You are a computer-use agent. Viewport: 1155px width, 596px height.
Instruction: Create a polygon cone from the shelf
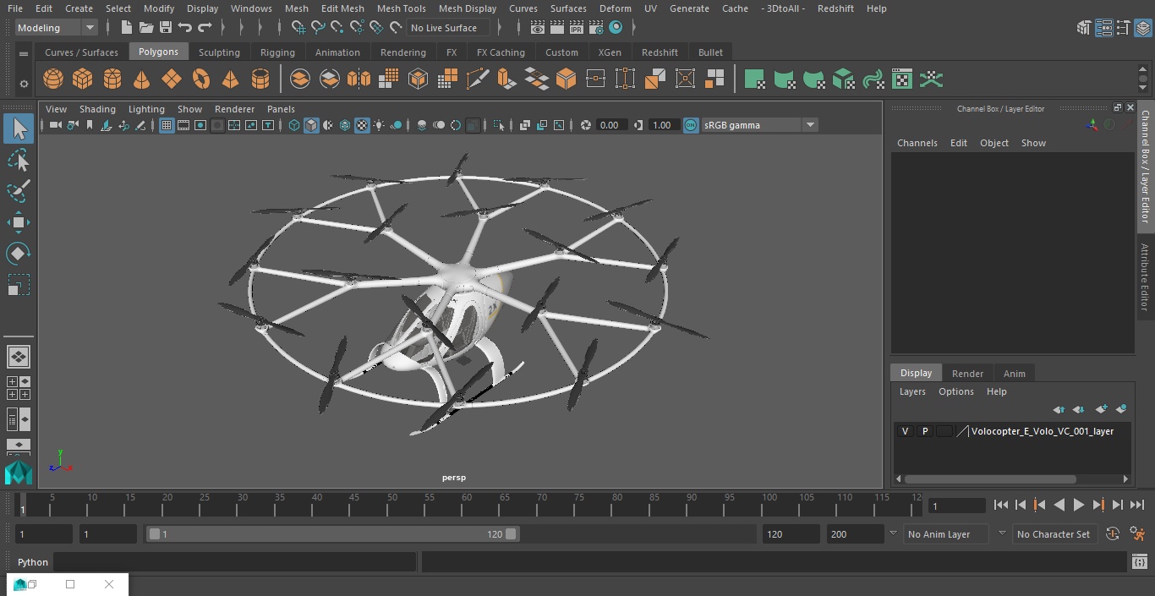[x=142, y=79]
